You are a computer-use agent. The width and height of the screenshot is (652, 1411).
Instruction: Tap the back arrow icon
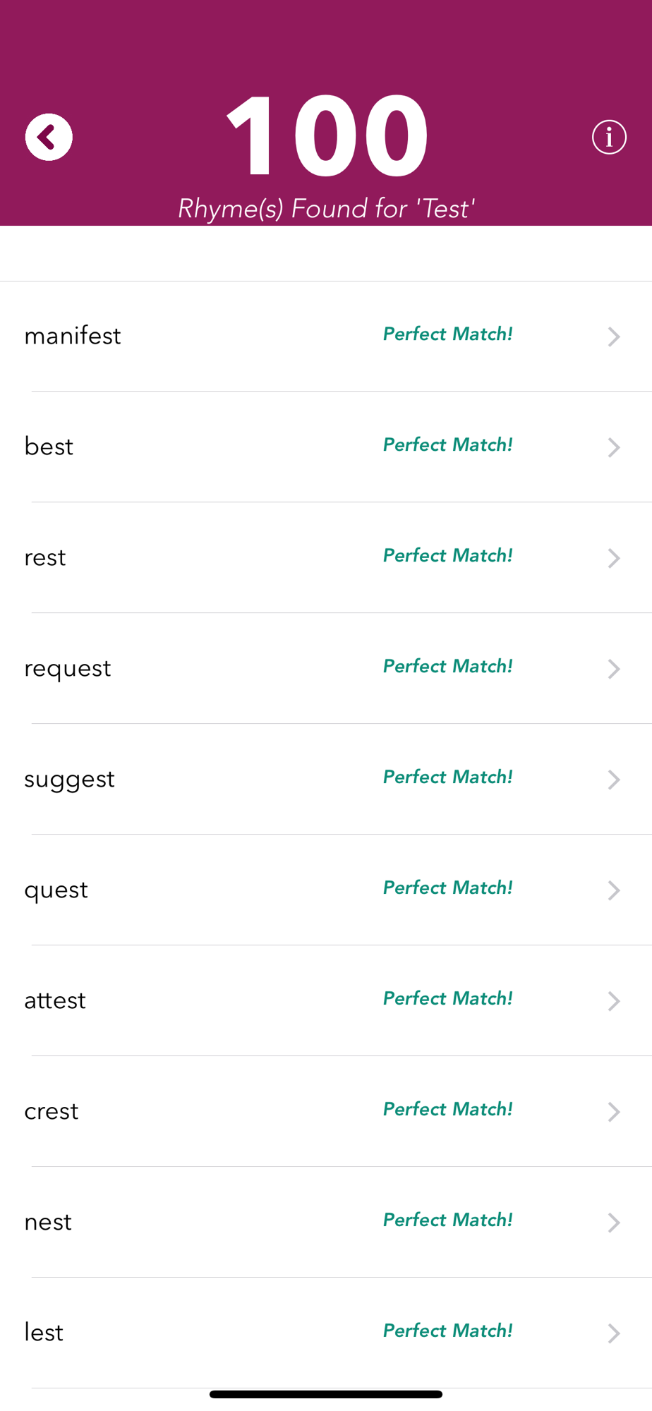pyautogui.click(x=49, y=137)
